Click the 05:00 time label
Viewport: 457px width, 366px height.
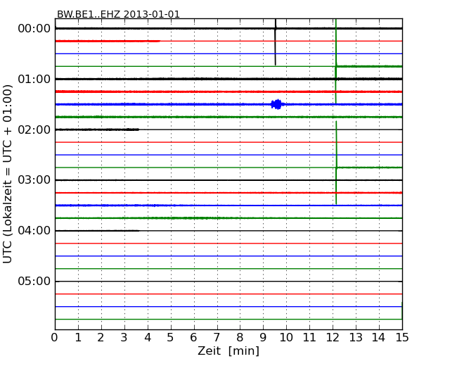pos(34,281)
